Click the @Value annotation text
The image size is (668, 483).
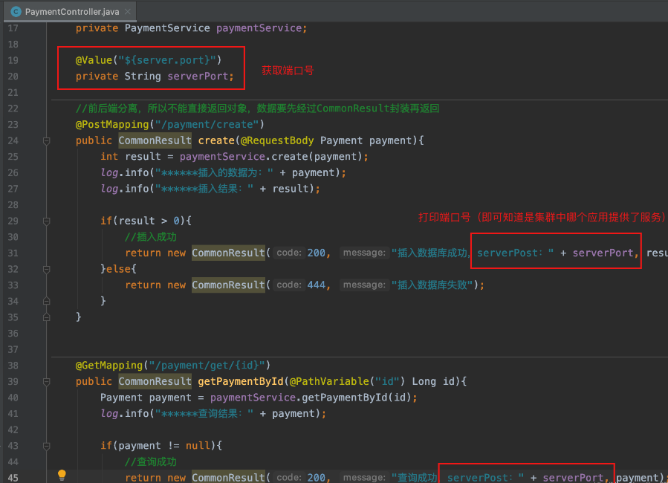[94, 60]
